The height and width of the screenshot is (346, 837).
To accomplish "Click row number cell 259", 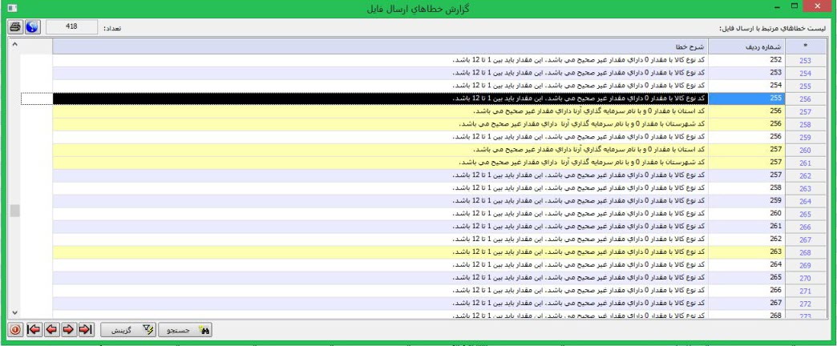I will coord(746,201).
